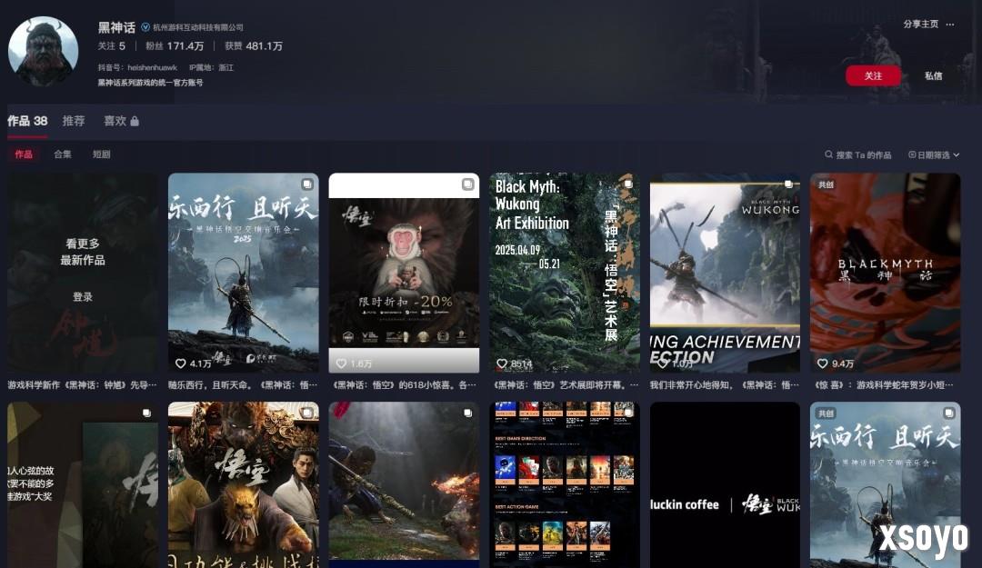Open the red BLACKMYTH 黑神话 thumbnail
Image resolution: width=982 pixels, height=568 pixels.
(x=885, y=273)
